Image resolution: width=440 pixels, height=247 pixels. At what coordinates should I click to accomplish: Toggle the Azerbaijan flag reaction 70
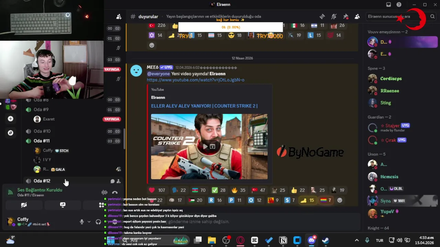pos(198,190)
